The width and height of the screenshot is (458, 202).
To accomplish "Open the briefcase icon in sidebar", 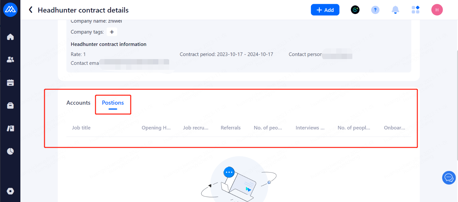I will click(10, 106).
